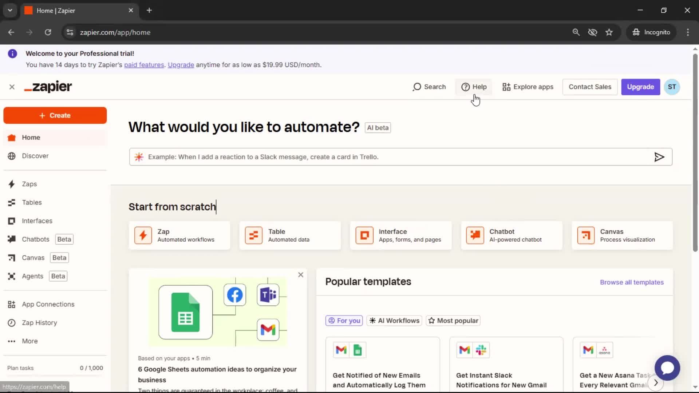Open Instant Slack Notifications Gmail template
This screenshot has width=699, height=393.
pos(506,365)
